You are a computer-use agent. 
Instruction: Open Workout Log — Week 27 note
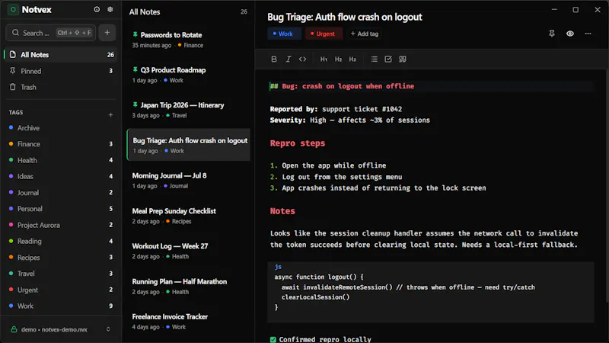click(x=189, y=251)
